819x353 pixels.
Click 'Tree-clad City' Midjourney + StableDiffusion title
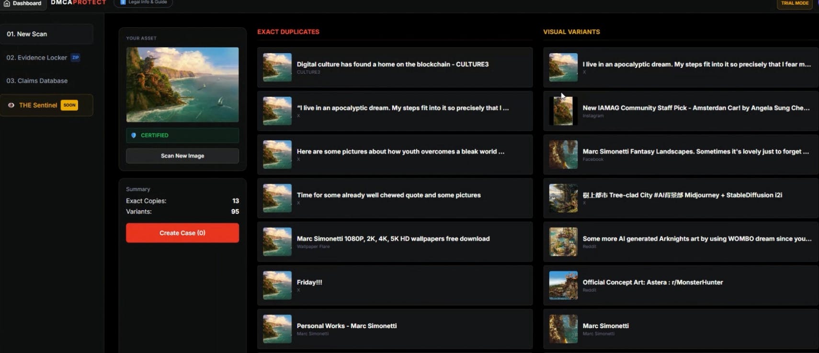click(x=682, y=195)
